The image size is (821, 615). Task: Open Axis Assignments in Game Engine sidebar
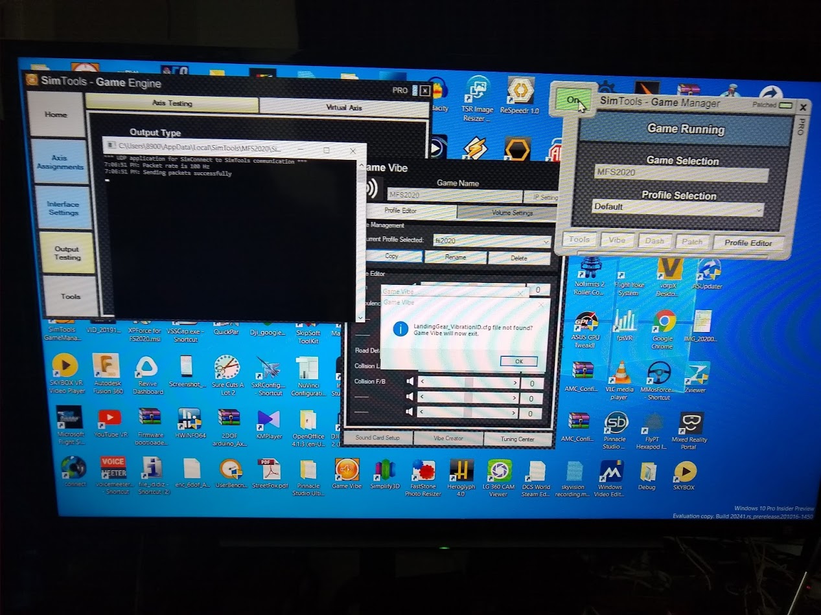click(x=59, y=162)
